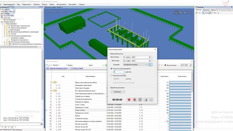Screen dimensions: 233x131
Task: Click the second layout icon in works toolbar
Action: click(x=49, y=65)
